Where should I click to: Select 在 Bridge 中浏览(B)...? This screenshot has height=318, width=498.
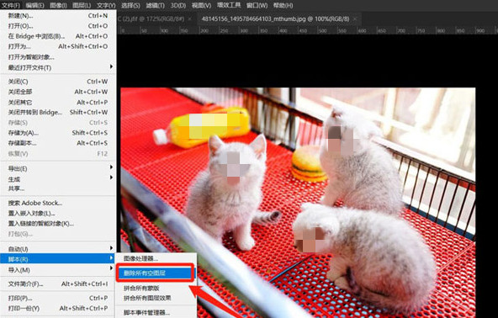click(58, 36)
